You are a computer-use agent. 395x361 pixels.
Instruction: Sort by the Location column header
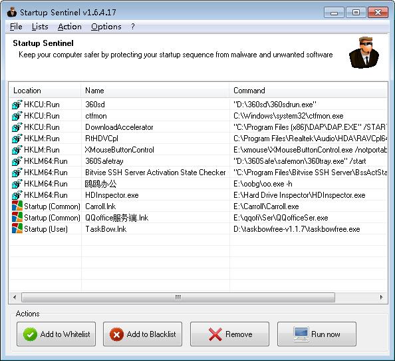pos(45,91)
